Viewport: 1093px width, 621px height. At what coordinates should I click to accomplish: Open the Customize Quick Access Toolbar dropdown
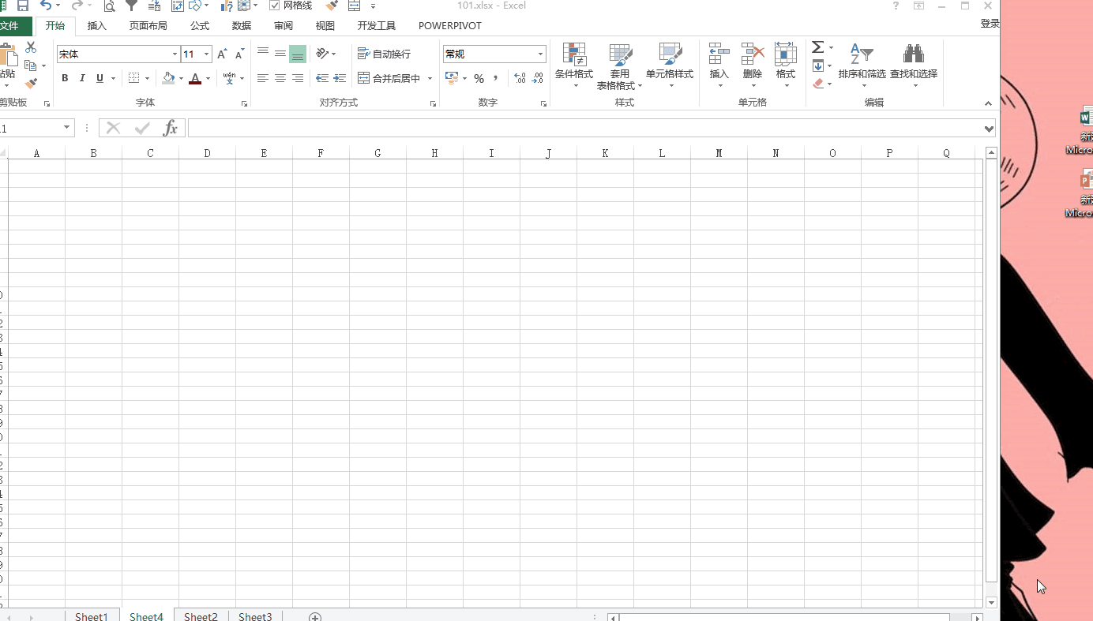tap(373, 6)
